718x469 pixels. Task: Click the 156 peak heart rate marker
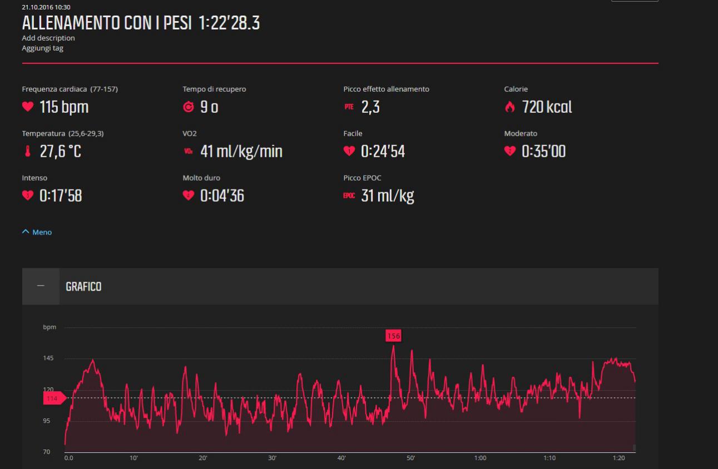pyautogui.click(x=393, y=336)
